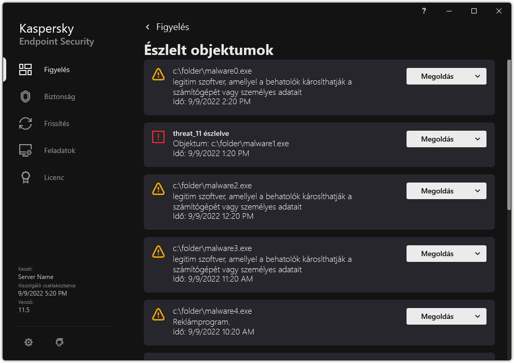The width and height of the screenshot is (514, 363).
Task: Open help via the question mark icon
Action: click(x=424, y=11)
